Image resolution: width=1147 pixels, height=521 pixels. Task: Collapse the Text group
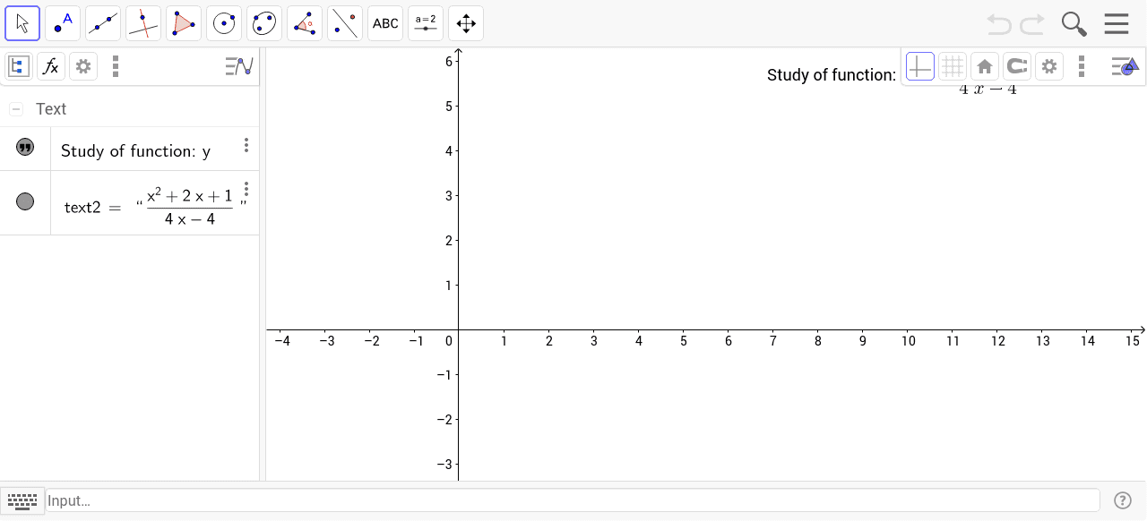click(x=16, y=109)
